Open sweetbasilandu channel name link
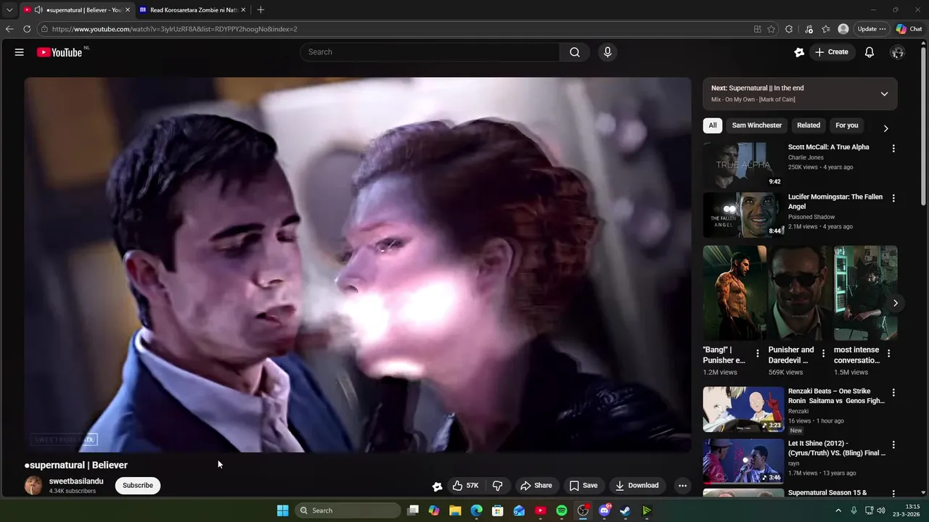This screenshot has width=929, height=522. [76, 481]
